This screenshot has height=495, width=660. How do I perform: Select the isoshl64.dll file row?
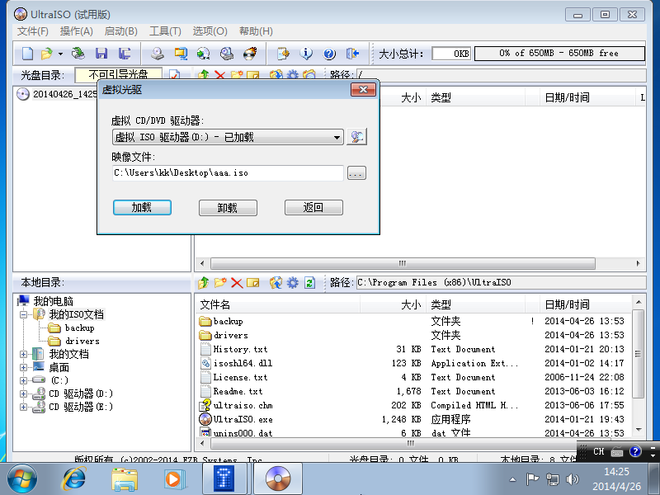click(413, 363)
